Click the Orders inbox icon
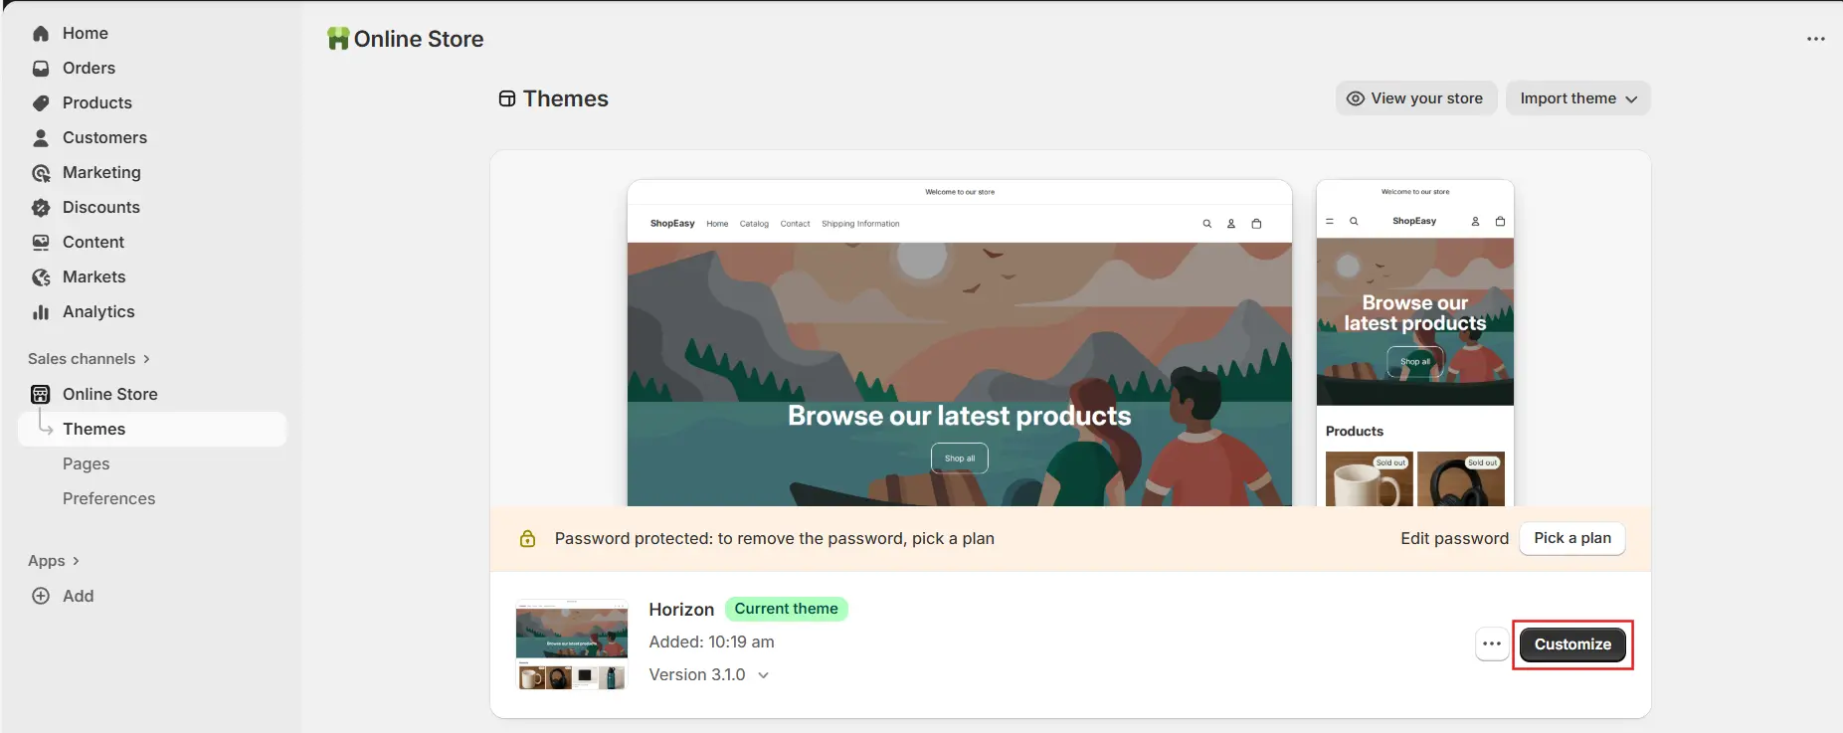The height and width of the screenshot is (733, 1843). pyautogui.click(x=41, y=69)
